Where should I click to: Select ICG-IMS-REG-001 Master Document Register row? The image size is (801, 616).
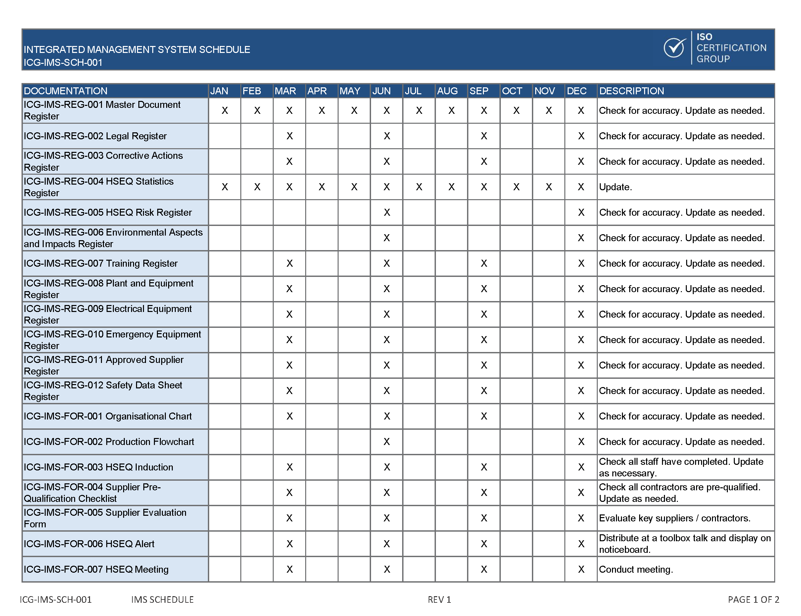pos(398,110)
